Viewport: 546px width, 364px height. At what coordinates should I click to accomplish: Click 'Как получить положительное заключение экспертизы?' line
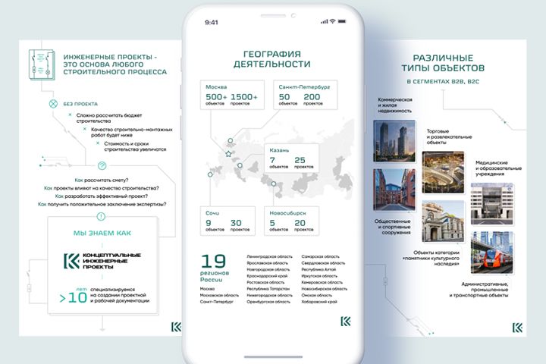[102, 204]
